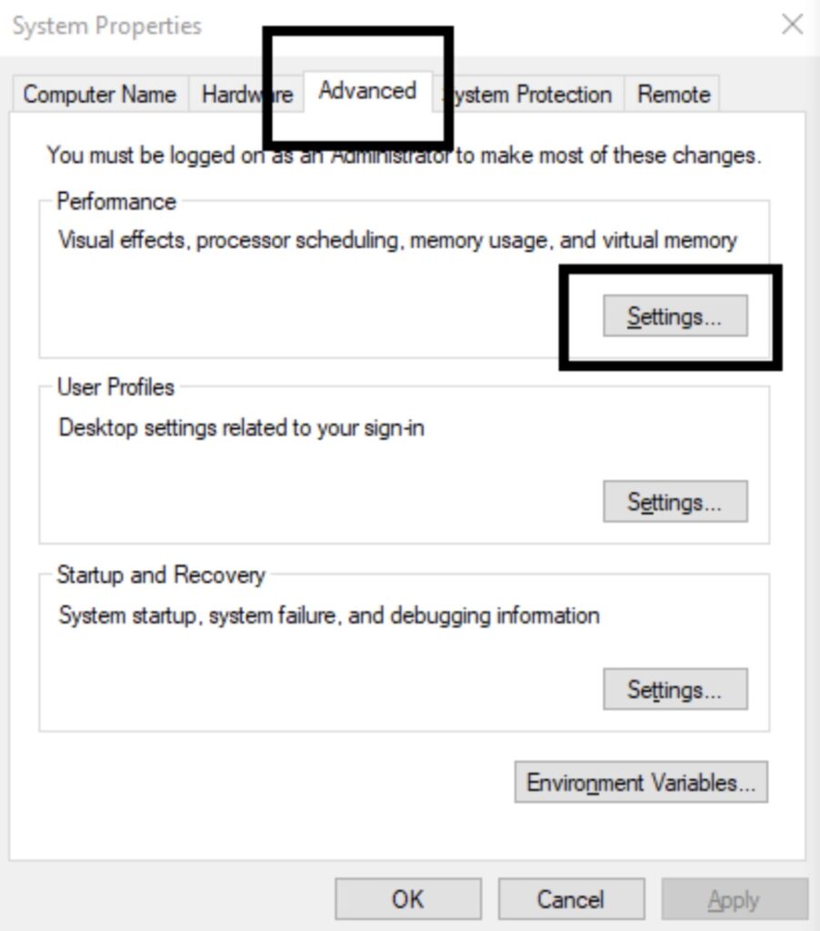Switch to the Computer Name tab

[x=100, y=94]
